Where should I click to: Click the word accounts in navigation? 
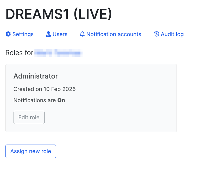point(129,34)
